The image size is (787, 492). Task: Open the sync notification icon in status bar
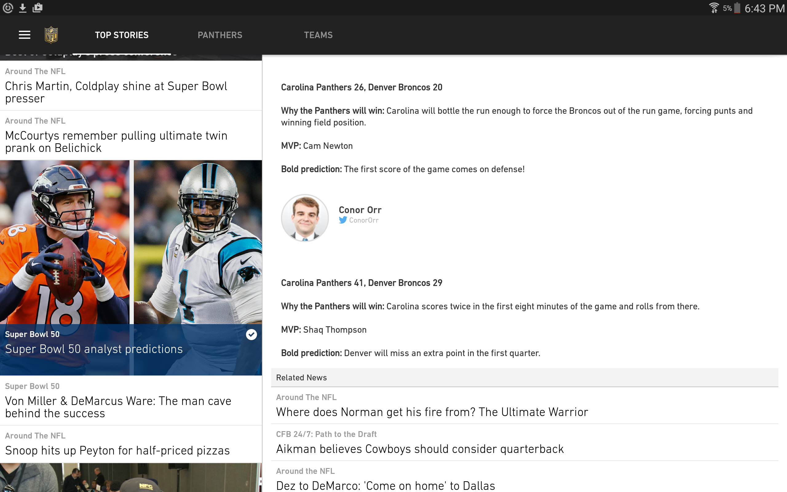[8, 8]
